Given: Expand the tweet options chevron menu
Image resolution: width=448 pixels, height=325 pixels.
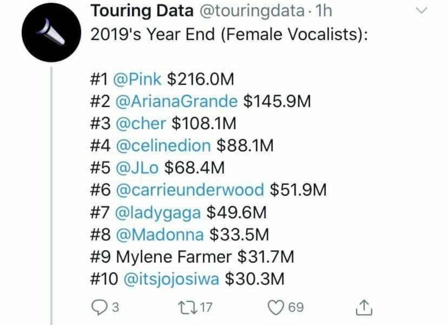Looking at the screenshot, I should pos(421,12).
